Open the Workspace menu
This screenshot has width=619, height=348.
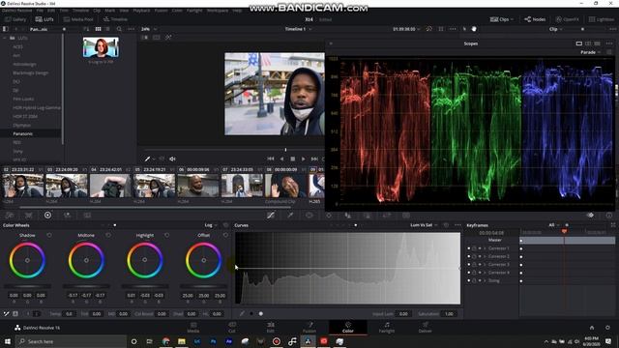[218, 11]
